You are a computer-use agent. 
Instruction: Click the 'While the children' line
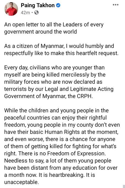tap(56, 111)
